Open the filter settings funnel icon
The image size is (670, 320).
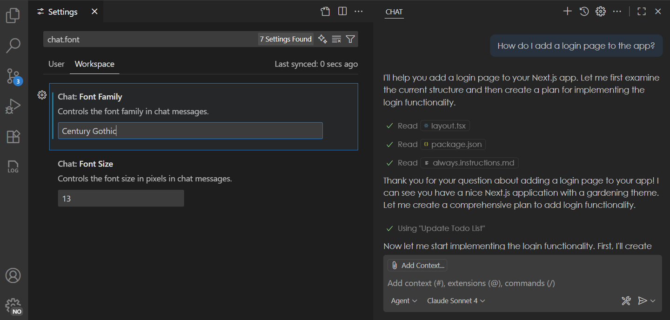pos(350,39)
